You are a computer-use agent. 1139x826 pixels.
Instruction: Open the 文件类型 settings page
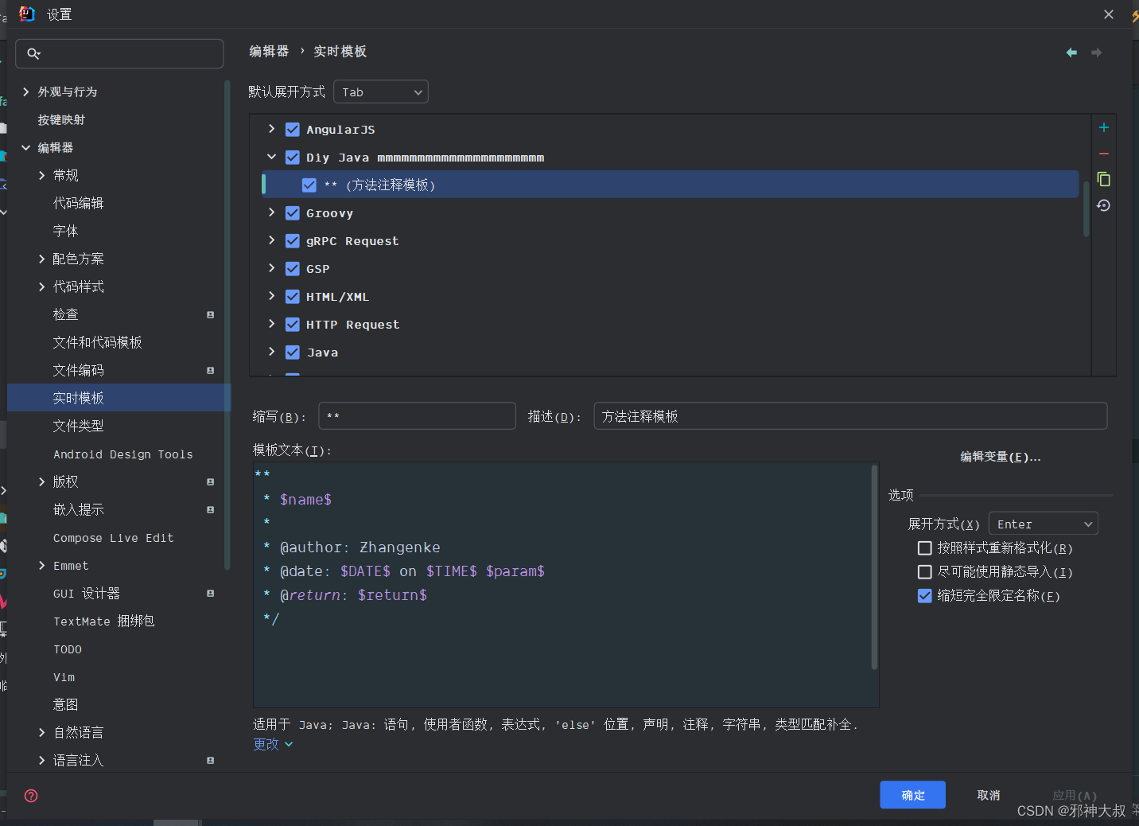click(78, 427)
